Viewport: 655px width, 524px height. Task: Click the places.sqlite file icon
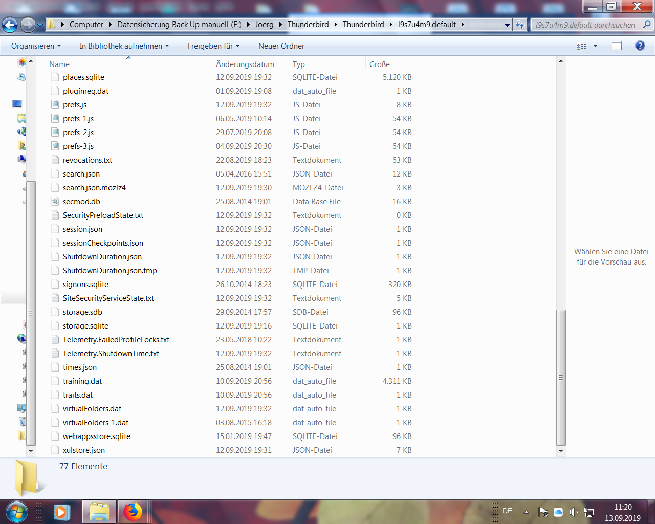pyautogui.click(x=55, y=77)
